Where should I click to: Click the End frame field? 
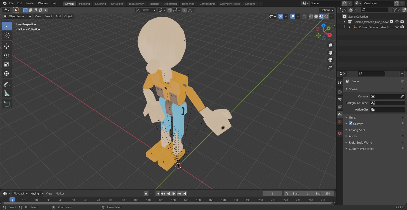[x=323, y=194]
